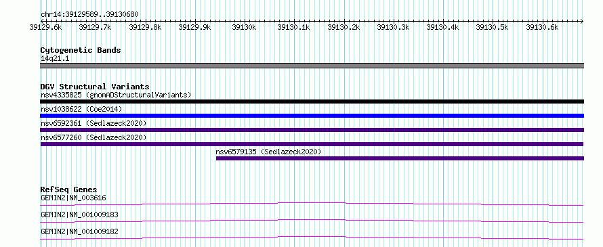Open the GEMIN2|NM_001009182 transcript label
603x247 pixels.
pyautogui.click(x=79, y=231)
